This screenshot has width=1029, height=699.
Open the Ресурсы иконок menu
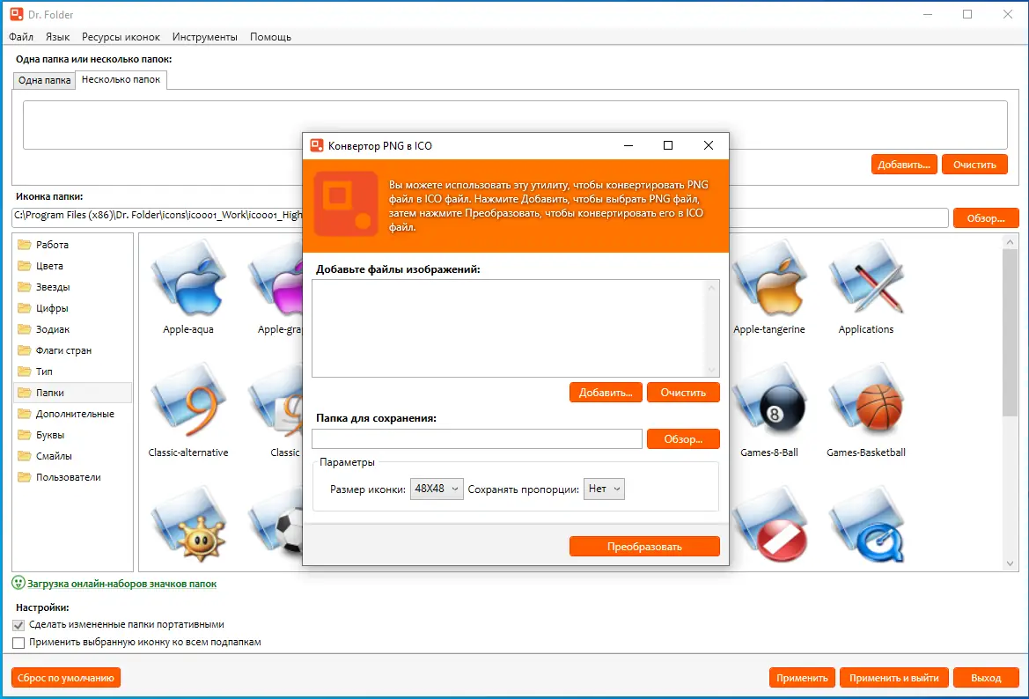(x=121, y=37)
